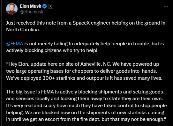Click the "actively blocking citizens" sentence
173x126 pixels.
52,50
